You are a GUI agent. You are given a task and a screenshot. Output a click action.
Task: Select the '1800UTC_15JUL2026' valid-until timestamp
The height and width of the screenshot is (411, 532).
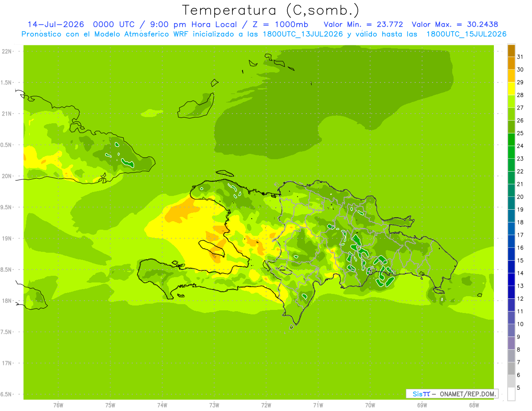click(x=466, y=34)
